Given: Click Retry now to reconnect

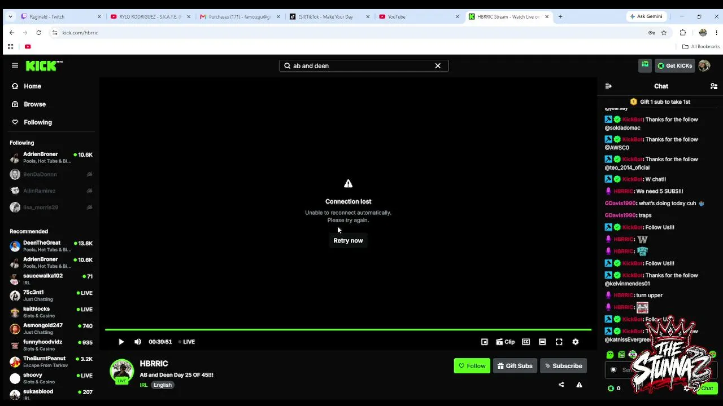Looking at the screenshot, I should coord(348,241).
